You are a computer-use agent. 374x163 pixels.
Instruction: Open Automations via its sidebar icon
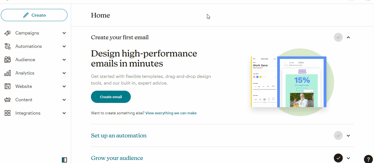(8, 46)
